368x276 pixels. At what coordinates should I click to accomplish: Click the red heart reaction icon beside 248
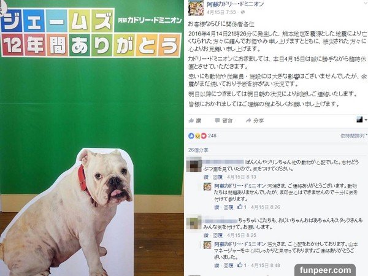(x=204, y=136)
